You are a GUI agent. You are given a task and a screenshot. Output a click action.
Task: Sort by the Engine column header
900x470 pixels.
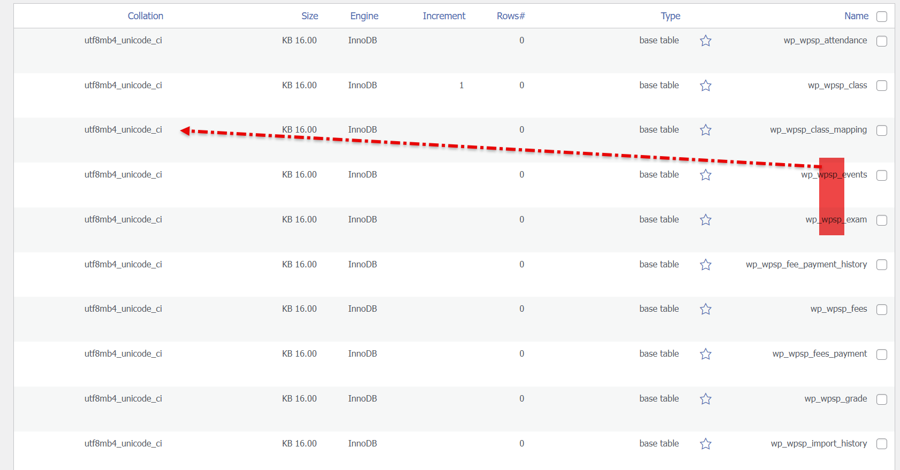click(364, 16)
